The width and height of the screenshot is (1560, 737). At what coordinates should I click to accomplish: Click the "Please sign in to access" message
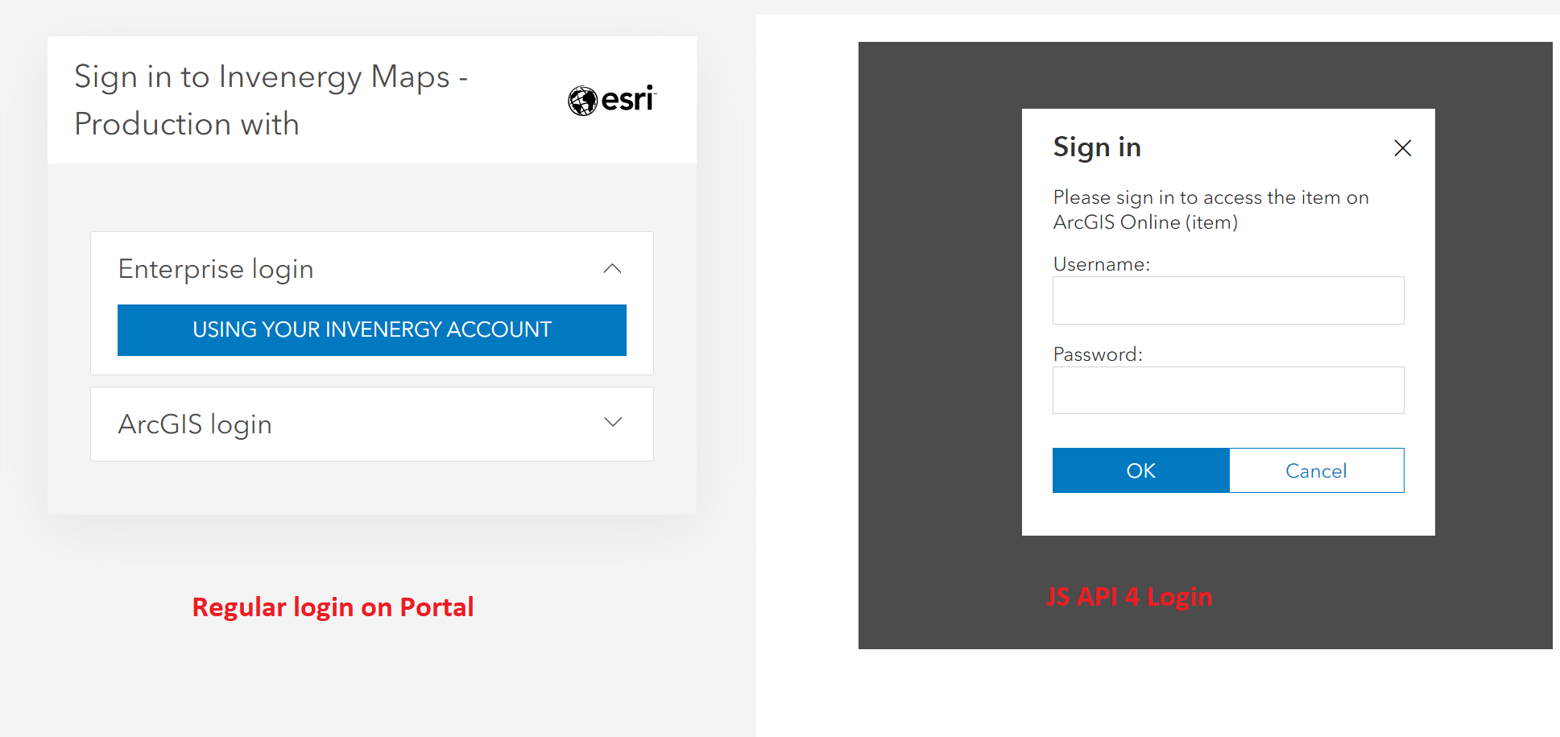1210,209
